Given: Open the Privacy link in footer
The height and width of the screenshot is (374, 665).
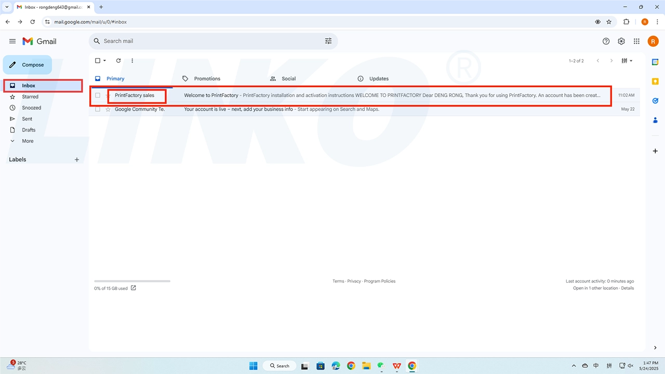Looking at the screenshot, I should pos(354,281).
